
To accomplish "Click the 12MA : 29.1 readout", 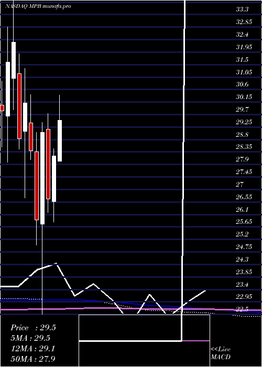I will [x=32, y=349].
